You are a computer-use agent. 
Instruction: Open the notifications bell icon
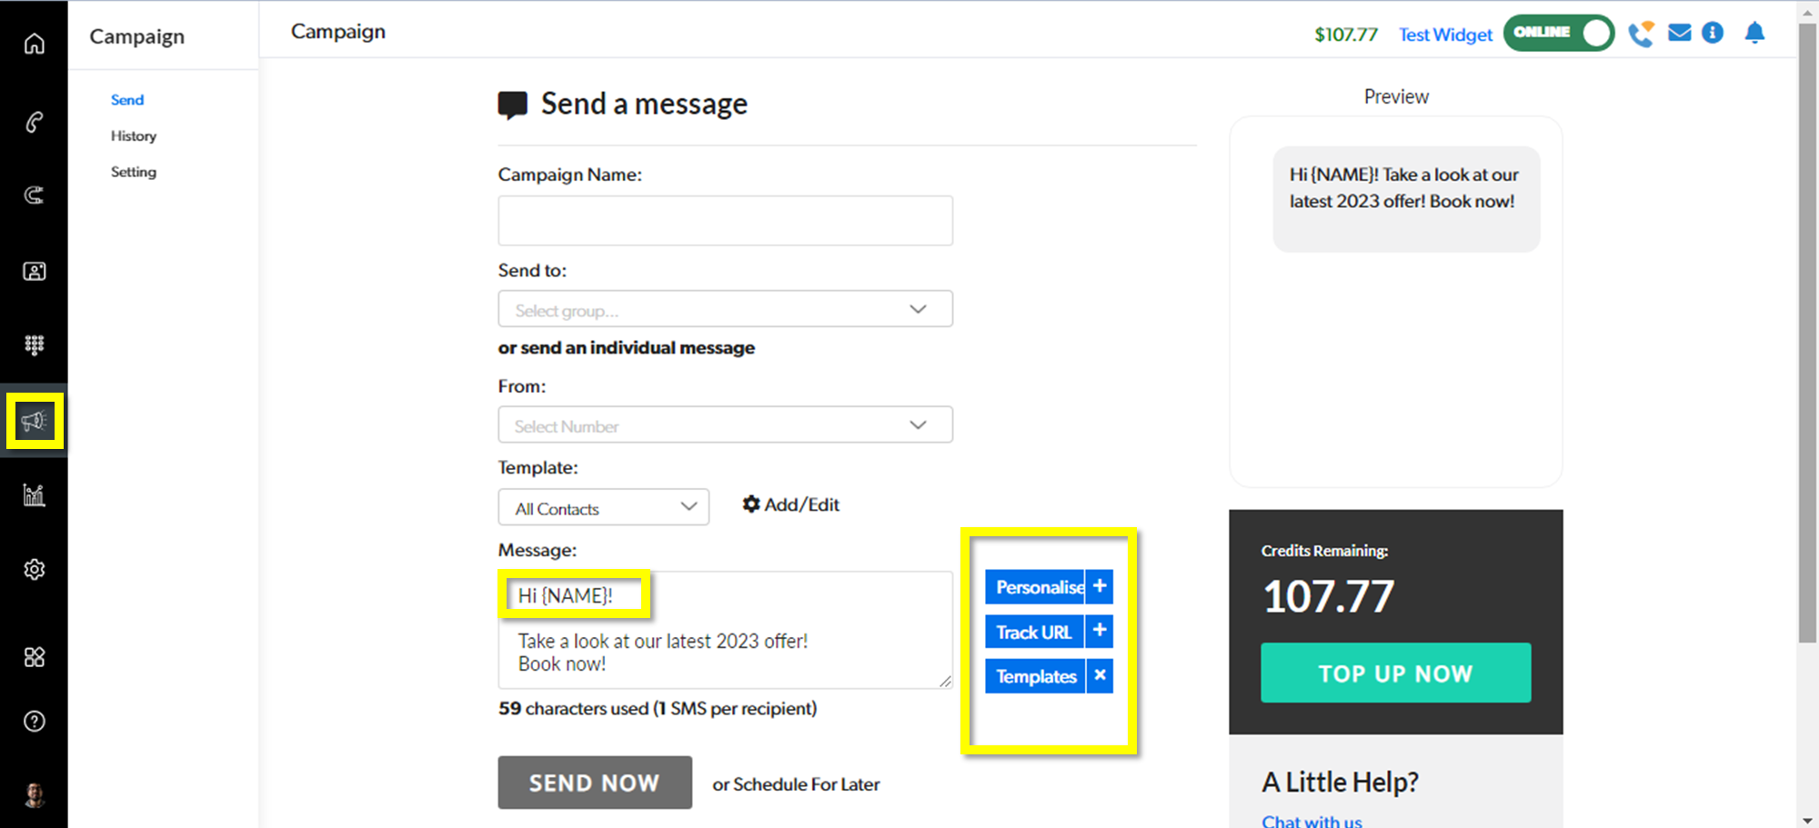pyautogui.click(x=1754, y=34)
